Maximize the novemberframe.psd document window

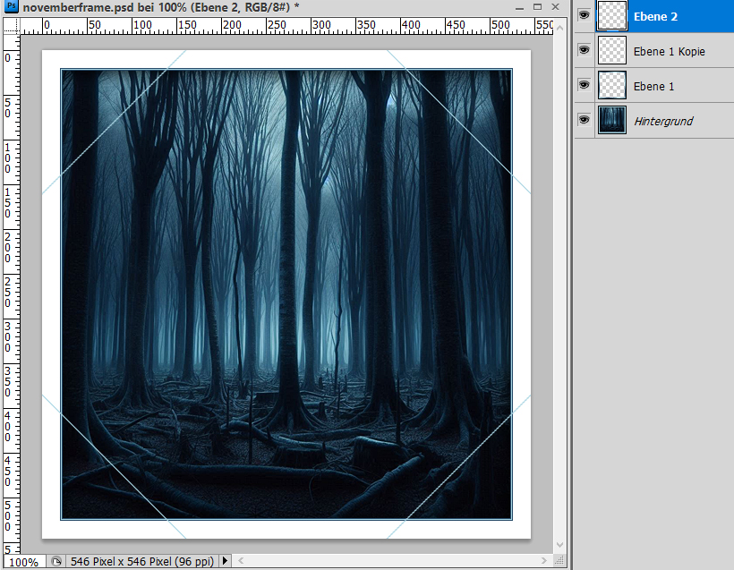pyautogui.click(x=537, y=6)
